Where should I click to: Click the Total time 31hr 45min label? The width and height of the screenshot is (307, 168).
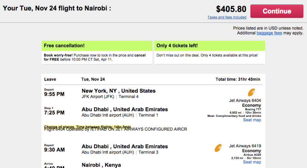pos(238,79)
